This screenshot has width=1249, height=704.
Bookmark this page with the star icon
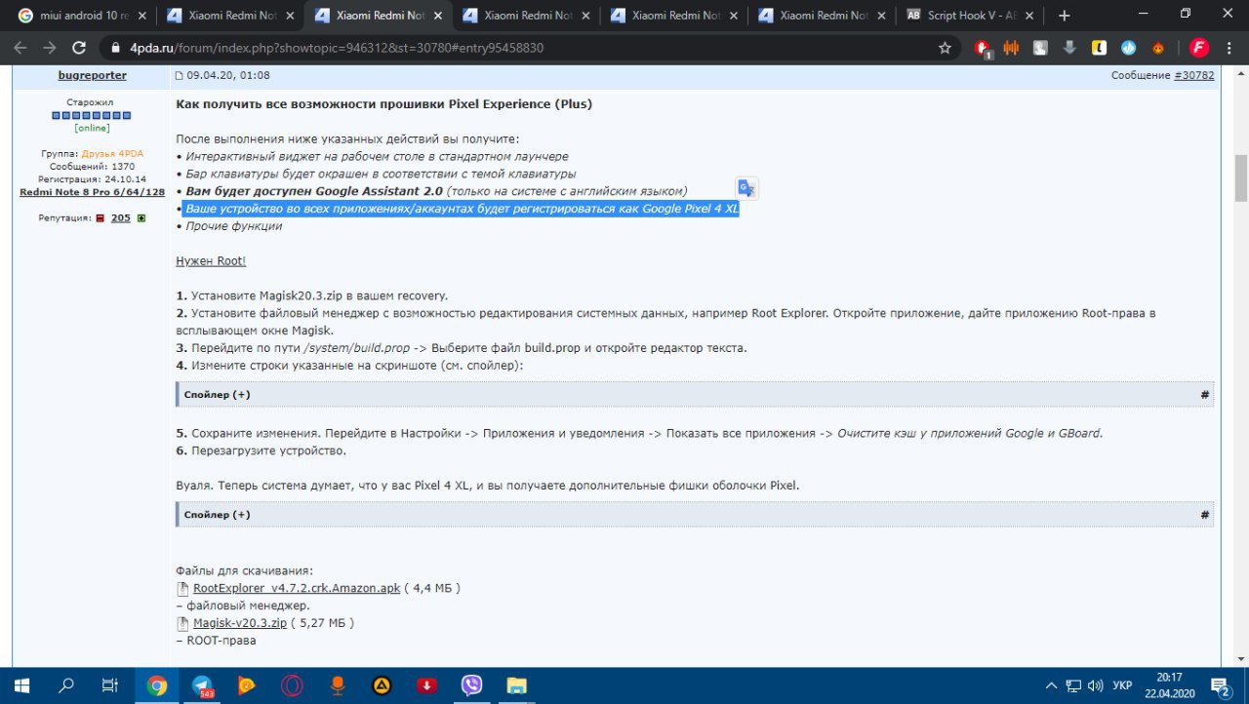click(x=945, y=48)
